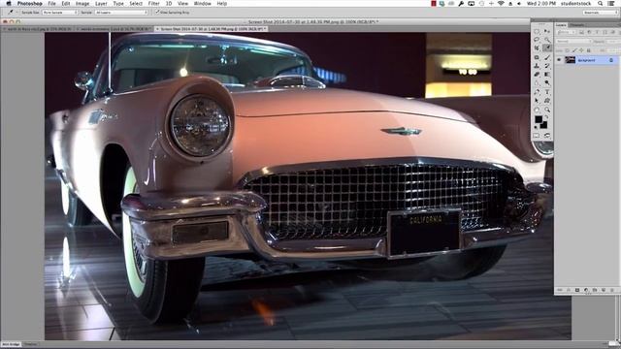Select the Eraser tool
Image resolution: width=621 pixels, height=349 pixels.
(x=537, y=74)
